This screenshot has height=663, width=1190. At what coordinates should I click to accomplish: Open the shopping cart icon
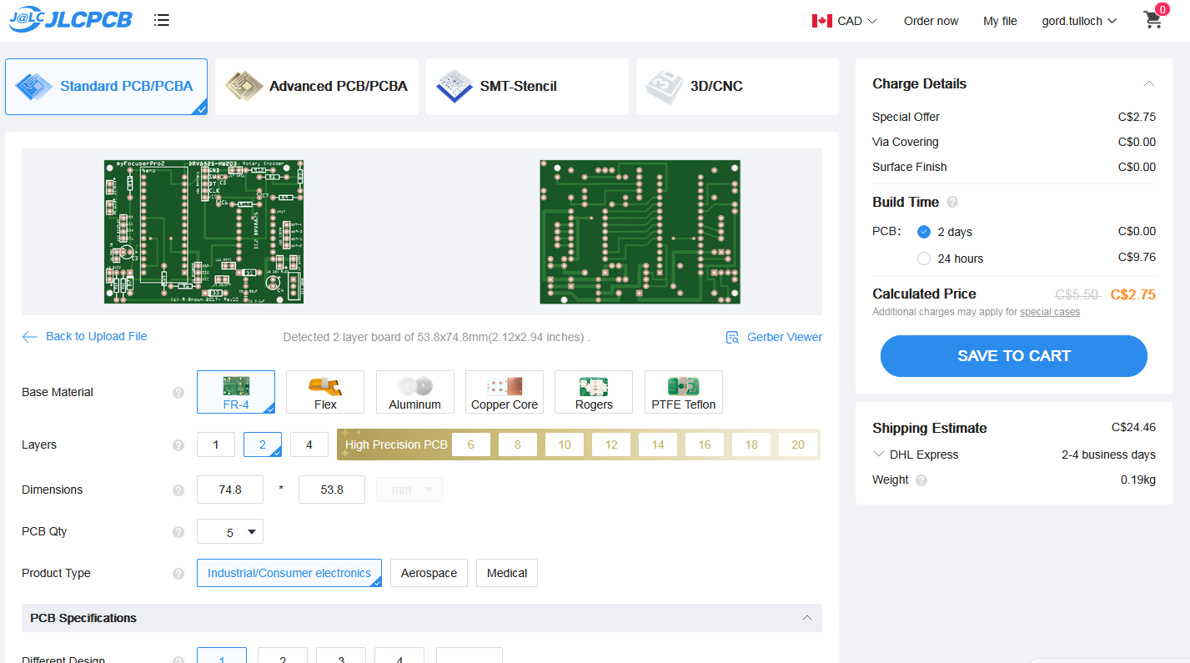pyautogui.click(x=1153, y=20)
